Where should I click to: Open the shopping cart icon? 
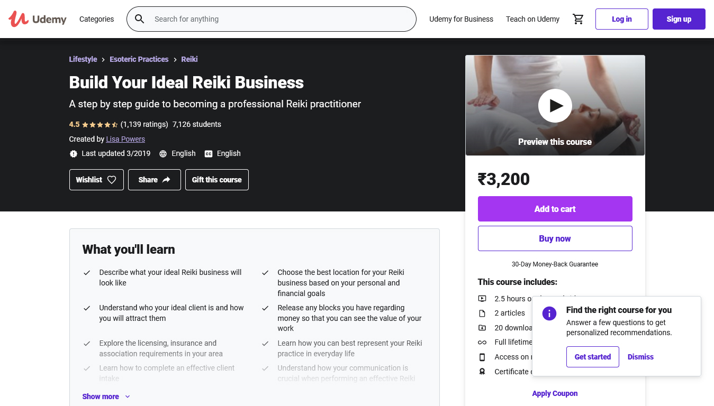click(x=578, y=19)
